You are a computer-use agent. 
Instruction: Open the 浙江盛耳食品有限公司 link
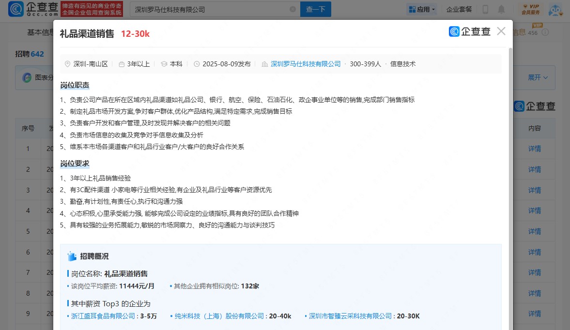pos(103,316)
